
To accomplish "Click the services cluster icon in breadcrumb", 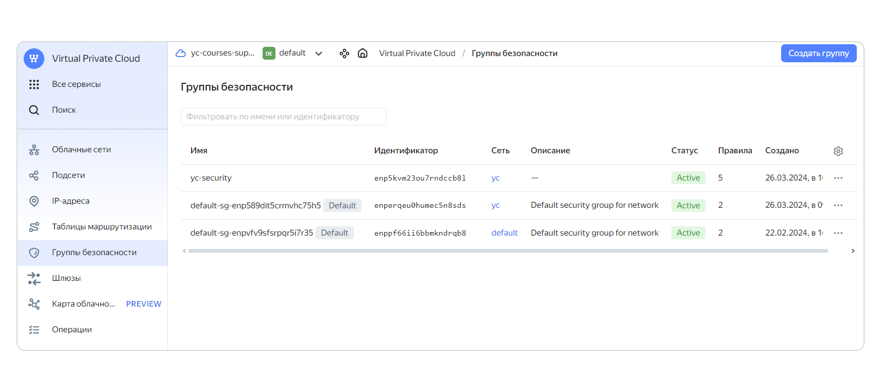I will [x=344, y=54].
